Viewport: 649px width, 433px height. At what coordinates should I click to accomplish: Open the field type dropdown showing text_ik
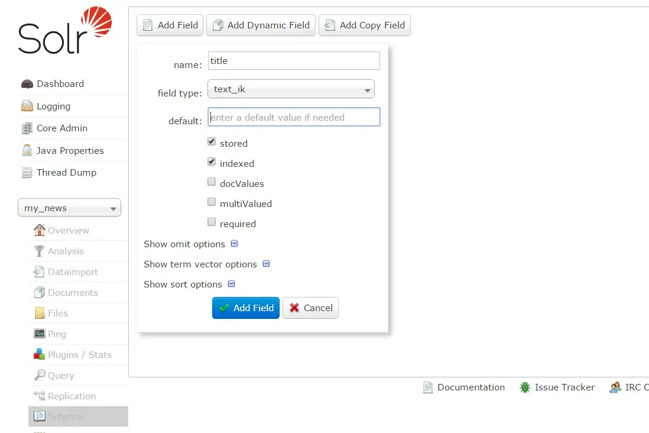pyautogui.click(x=291, y=89)
